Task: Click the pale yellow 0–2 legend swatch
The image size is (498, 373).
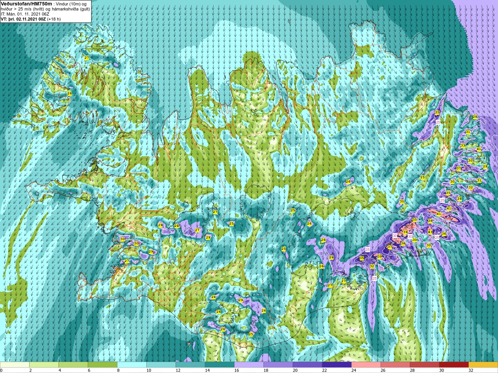Action: [15, 365]
